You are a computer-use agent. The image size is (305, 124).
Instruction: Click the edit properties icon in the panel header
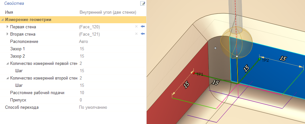coord(142,3)
